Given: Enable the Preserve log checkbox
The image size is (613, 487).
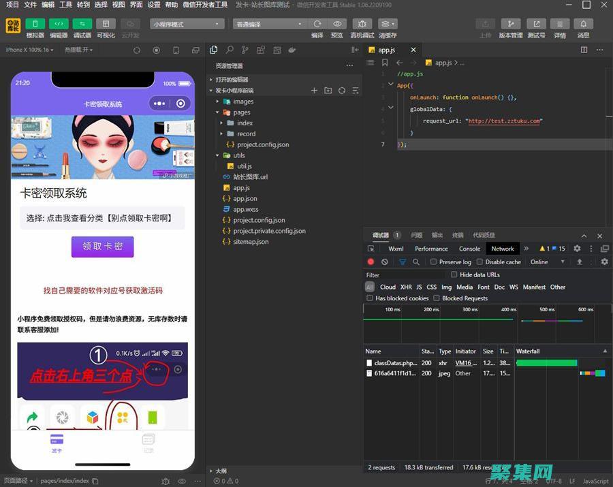Looking at the screenshot, I should click(433, 262).
